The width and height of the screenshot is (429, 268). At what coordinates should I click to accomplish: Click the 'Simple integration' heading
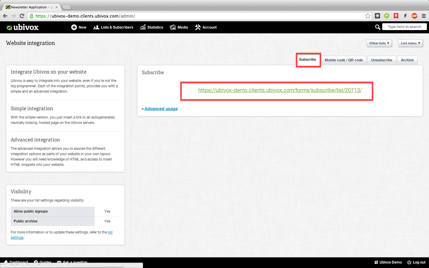32,109
